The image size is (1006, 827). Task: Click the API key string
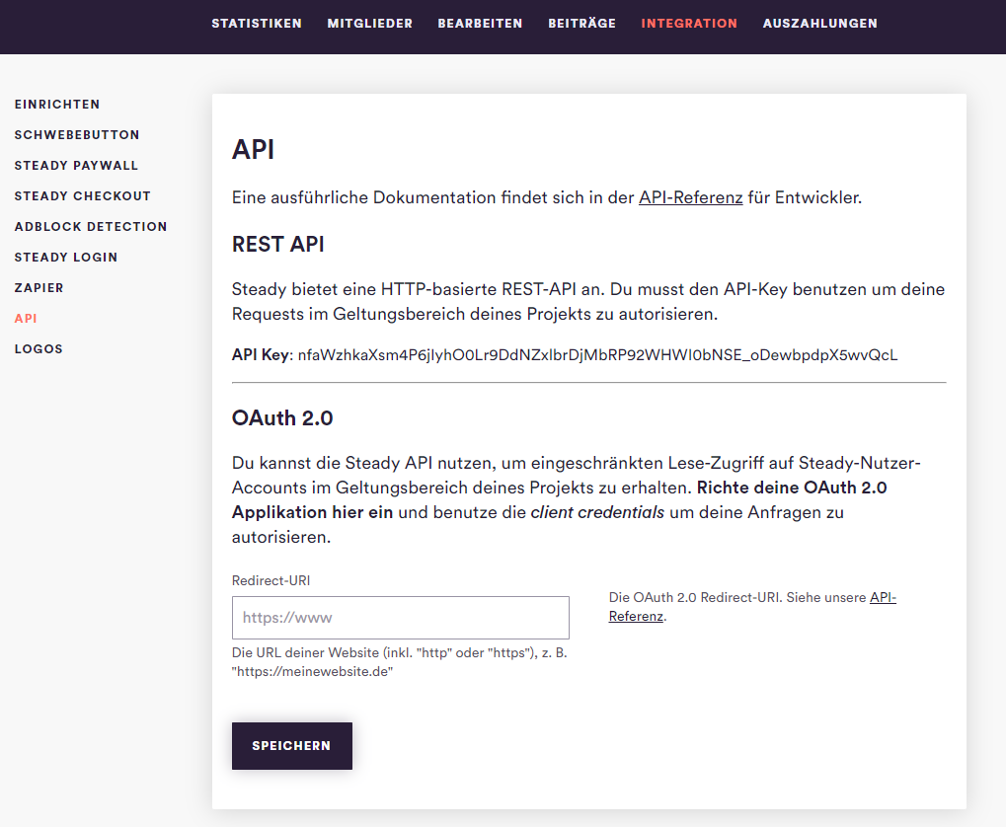click(597, 355)
